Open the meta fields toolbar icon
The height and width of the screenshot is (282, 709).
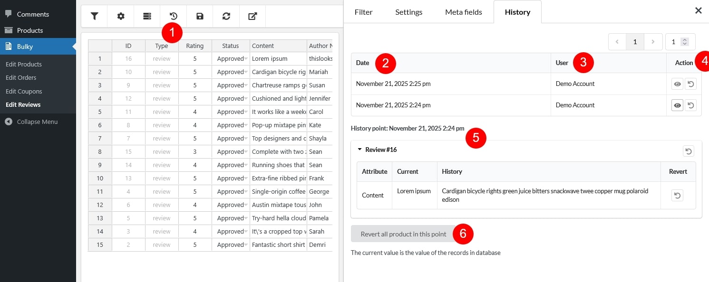[147, 16]
